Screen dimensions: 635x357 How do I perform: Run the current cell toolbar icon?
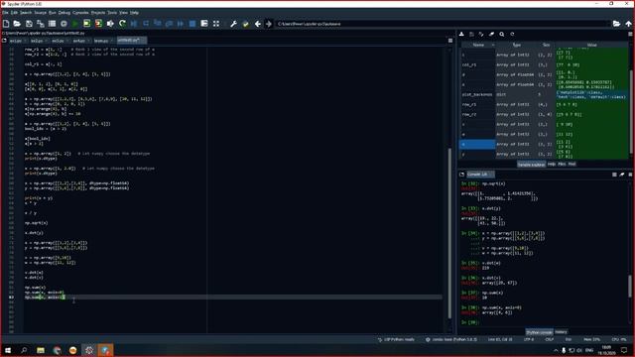86,24
